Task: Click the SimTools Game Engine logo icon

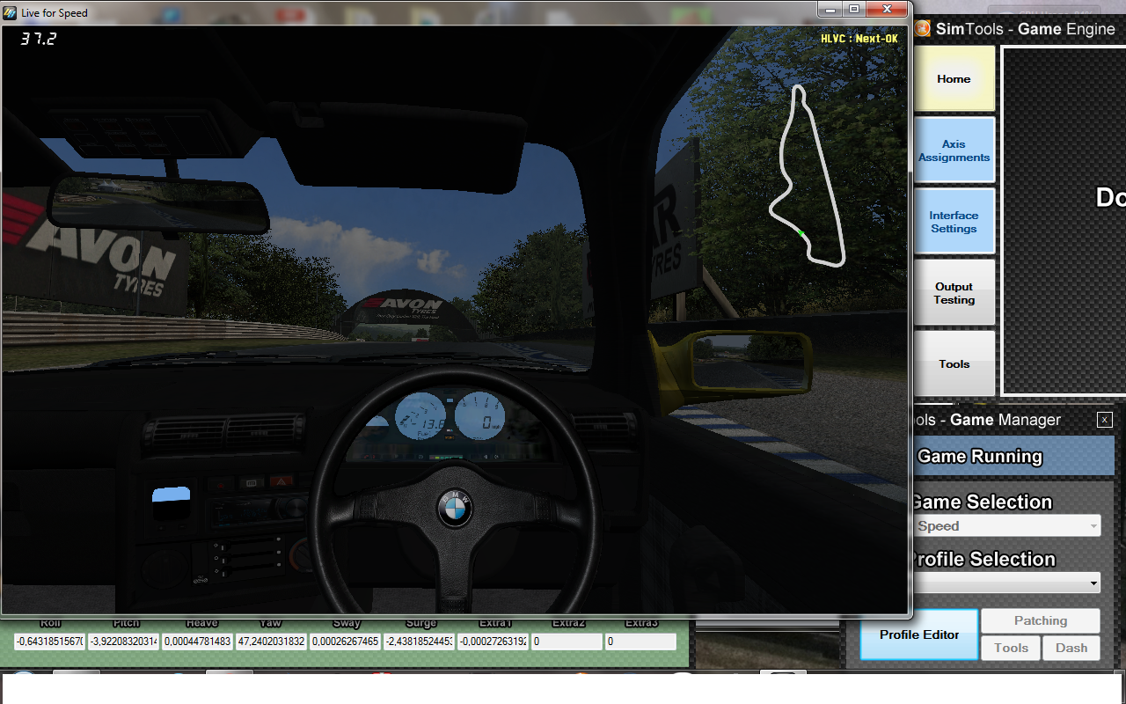Action: point(923,28)
